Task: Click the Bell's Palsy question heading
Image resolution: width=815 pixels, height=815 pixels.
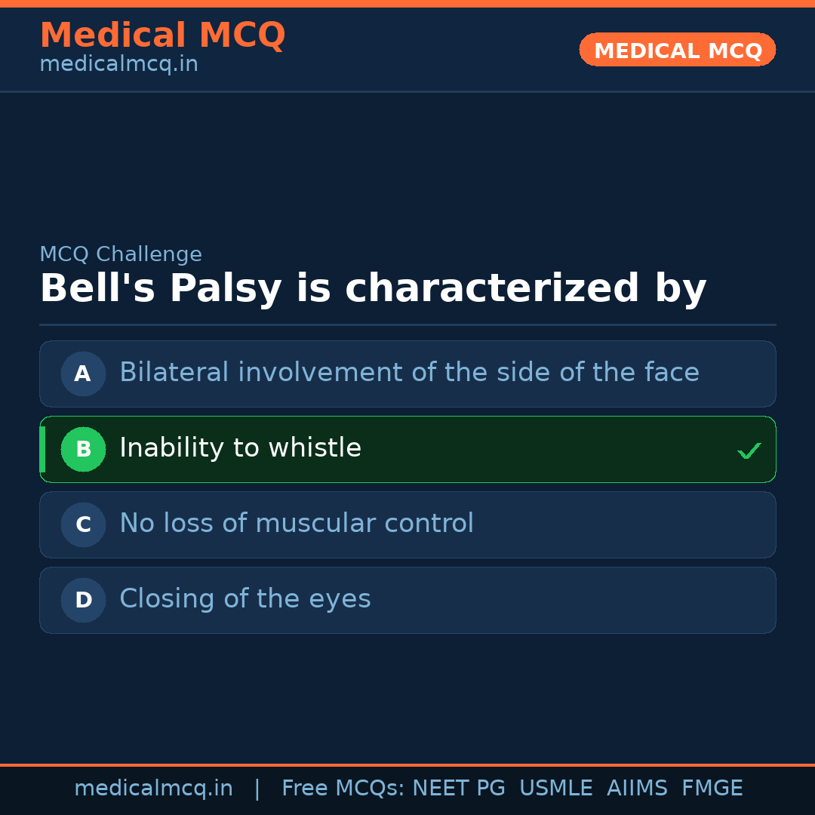Action: (x=373, y=289)
